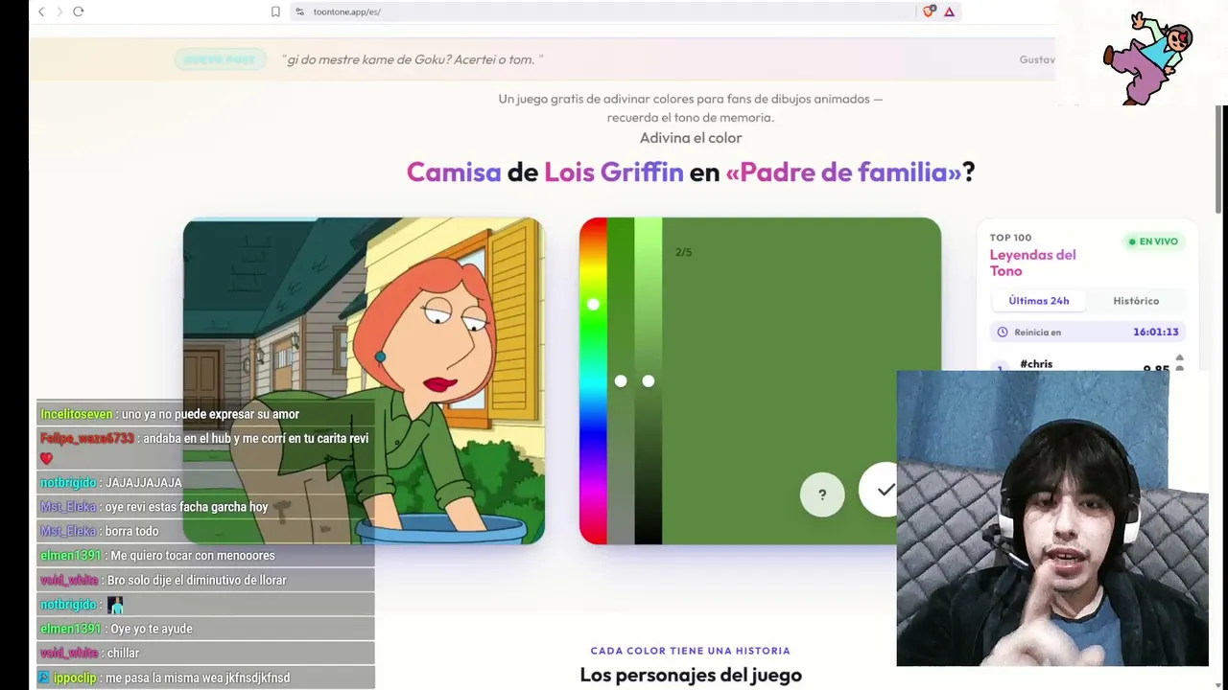Click the clock icon beside Reinicia en
Screen dimensions: 1228x690
[x=1003, y=333]
